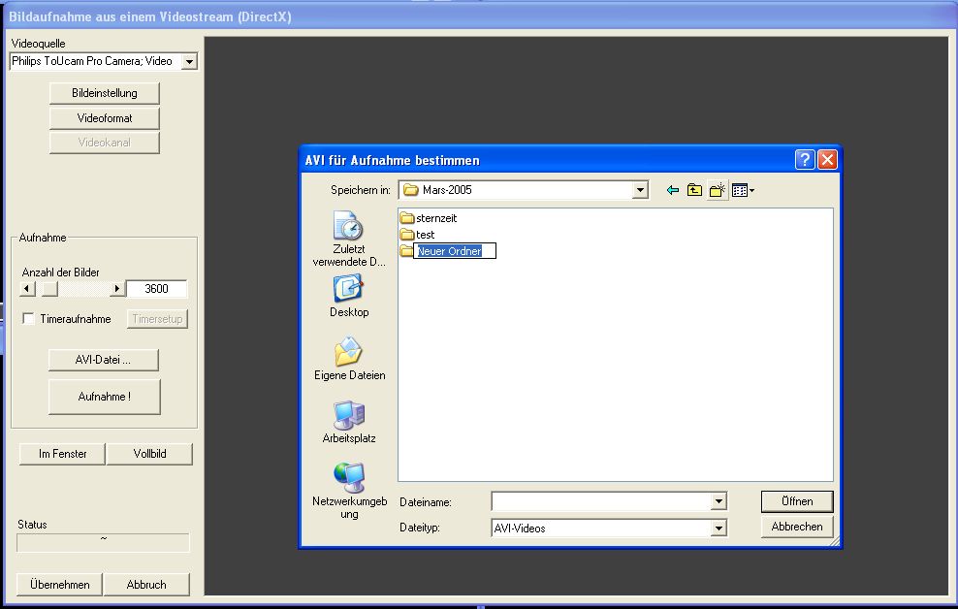Click right arrow of Anzahl der Bilder slider
Image resolution: width=958 pixels, height=609 pixels.
coord(117,289)
